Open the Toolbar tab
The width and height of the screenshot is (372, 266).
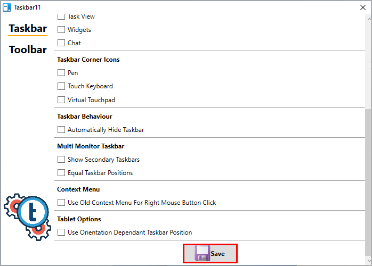coord(28,49)
